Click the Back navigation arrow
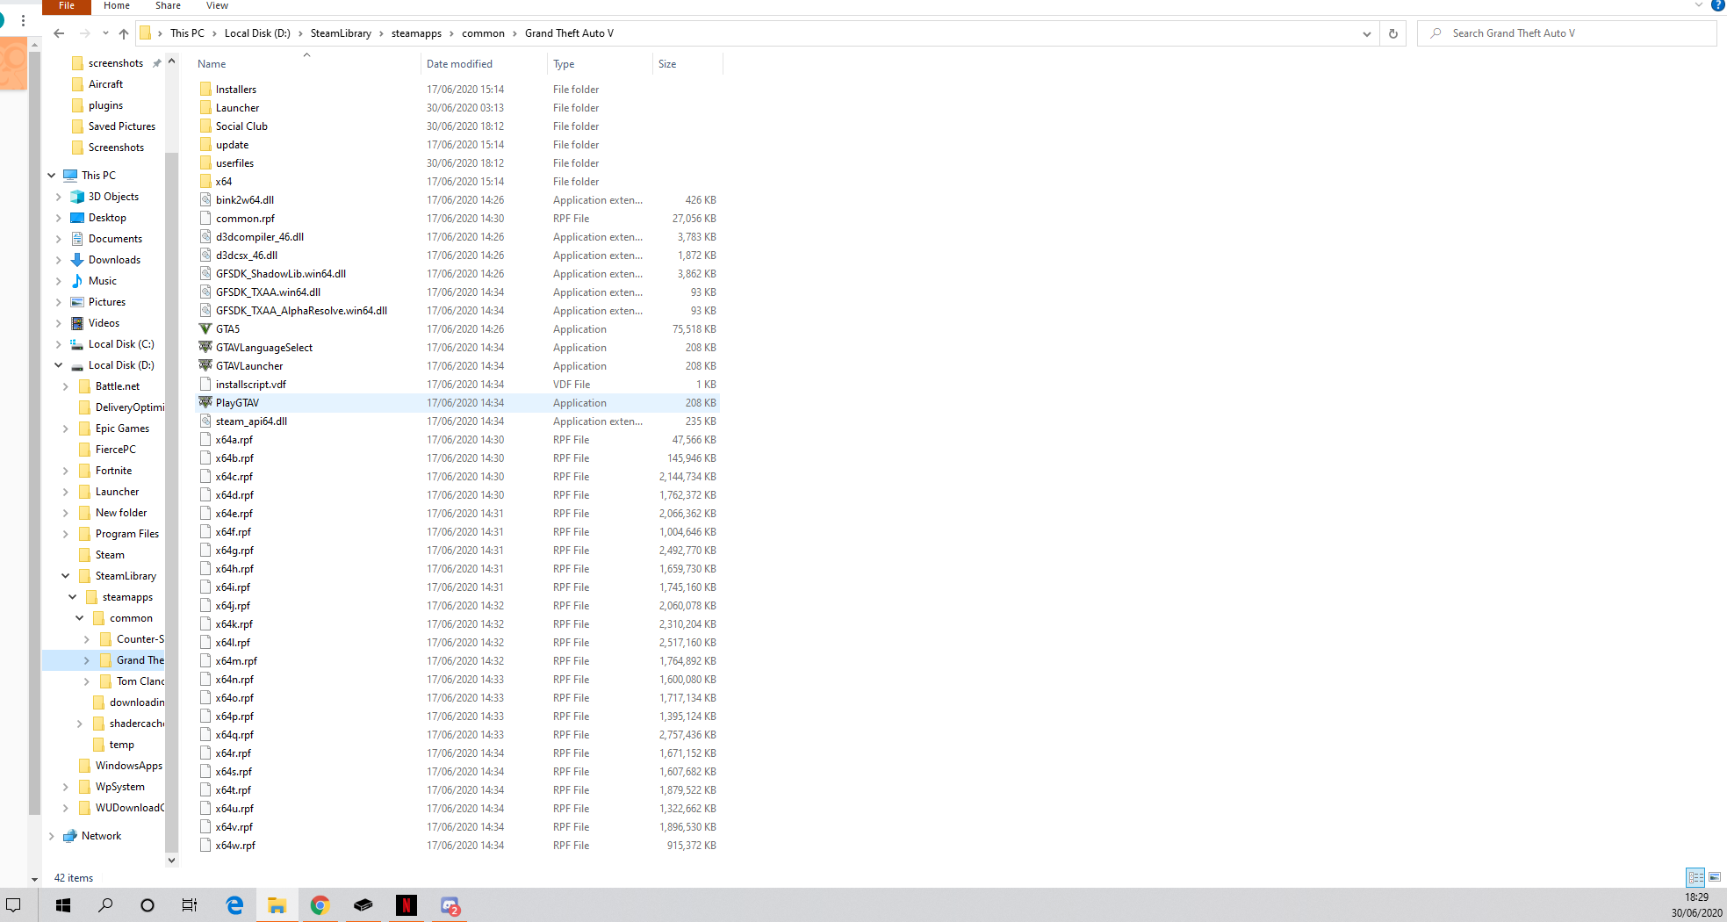This screenshot has width=1727, height=922. coord(59,33)
